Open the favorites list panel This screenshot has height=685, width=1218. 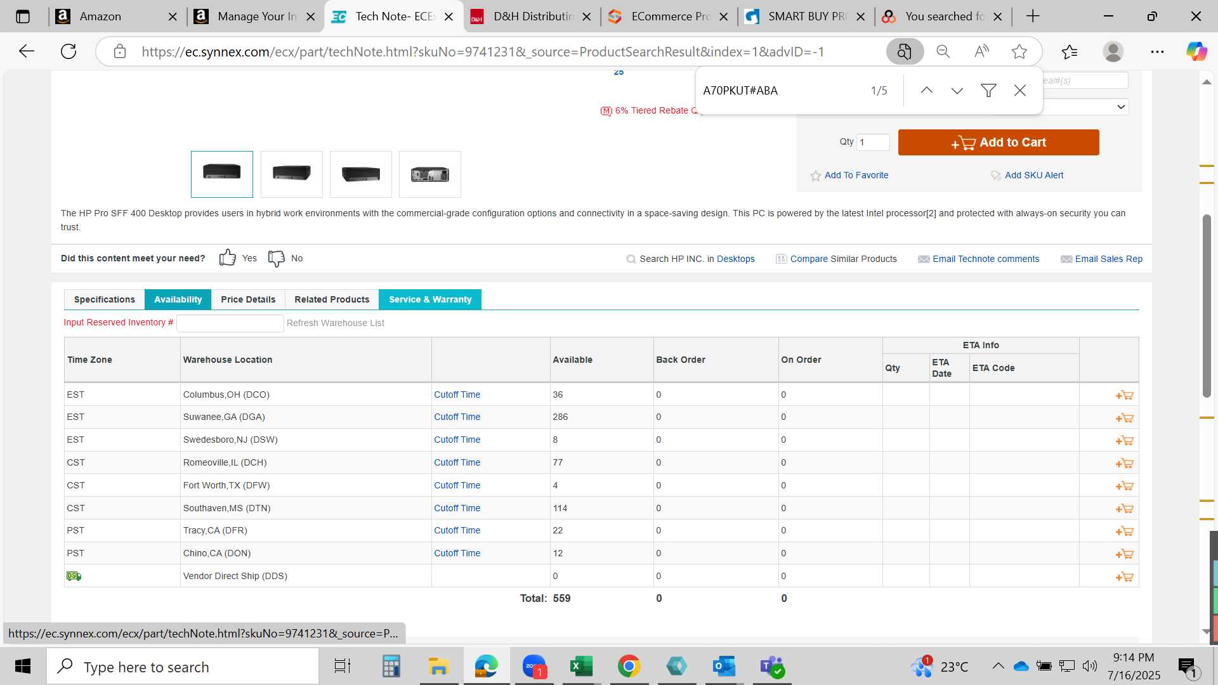[x=1070, y=51]
